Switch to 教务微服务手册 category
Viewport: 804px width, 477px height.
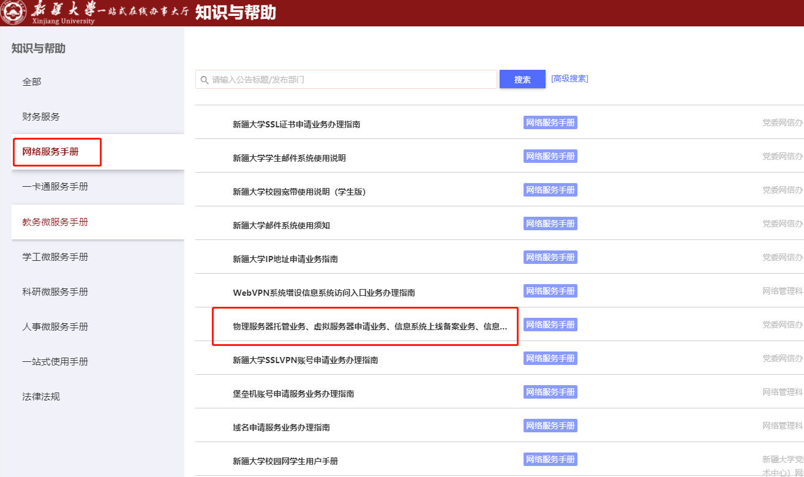(x=55, y=222)
